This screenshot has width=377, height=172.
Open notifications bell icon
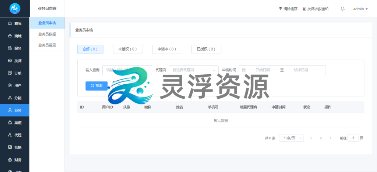(x=343, y=9)
